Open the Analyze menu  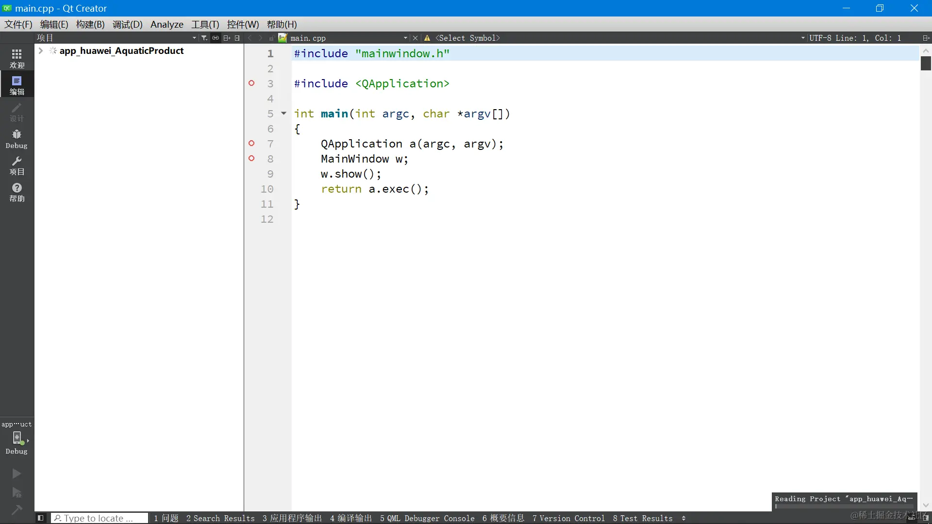[166, 24]
